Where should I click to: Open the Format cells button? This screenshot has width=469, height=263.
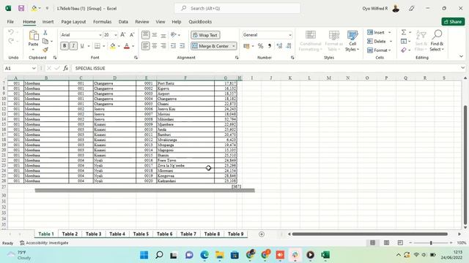click(x=380, y=50)
